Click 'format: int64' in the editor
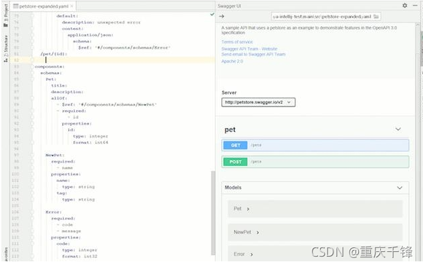Image resolution: width=423 pixels, height=264 pixels. click(90, 143)
